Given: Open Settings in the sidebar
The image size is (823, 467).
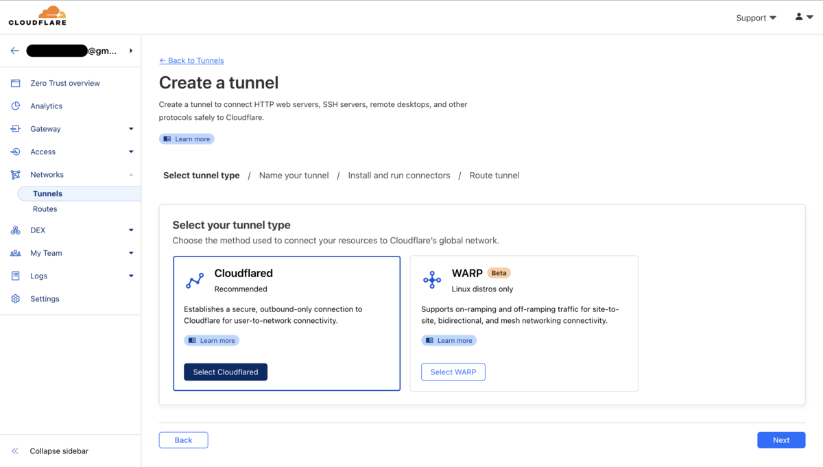Looking at the screenshot, I should coord(45,299).
